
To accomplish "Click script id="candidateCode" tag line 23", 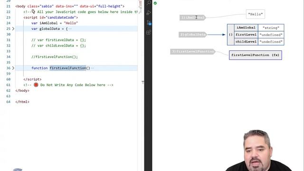I will point(51,18).
